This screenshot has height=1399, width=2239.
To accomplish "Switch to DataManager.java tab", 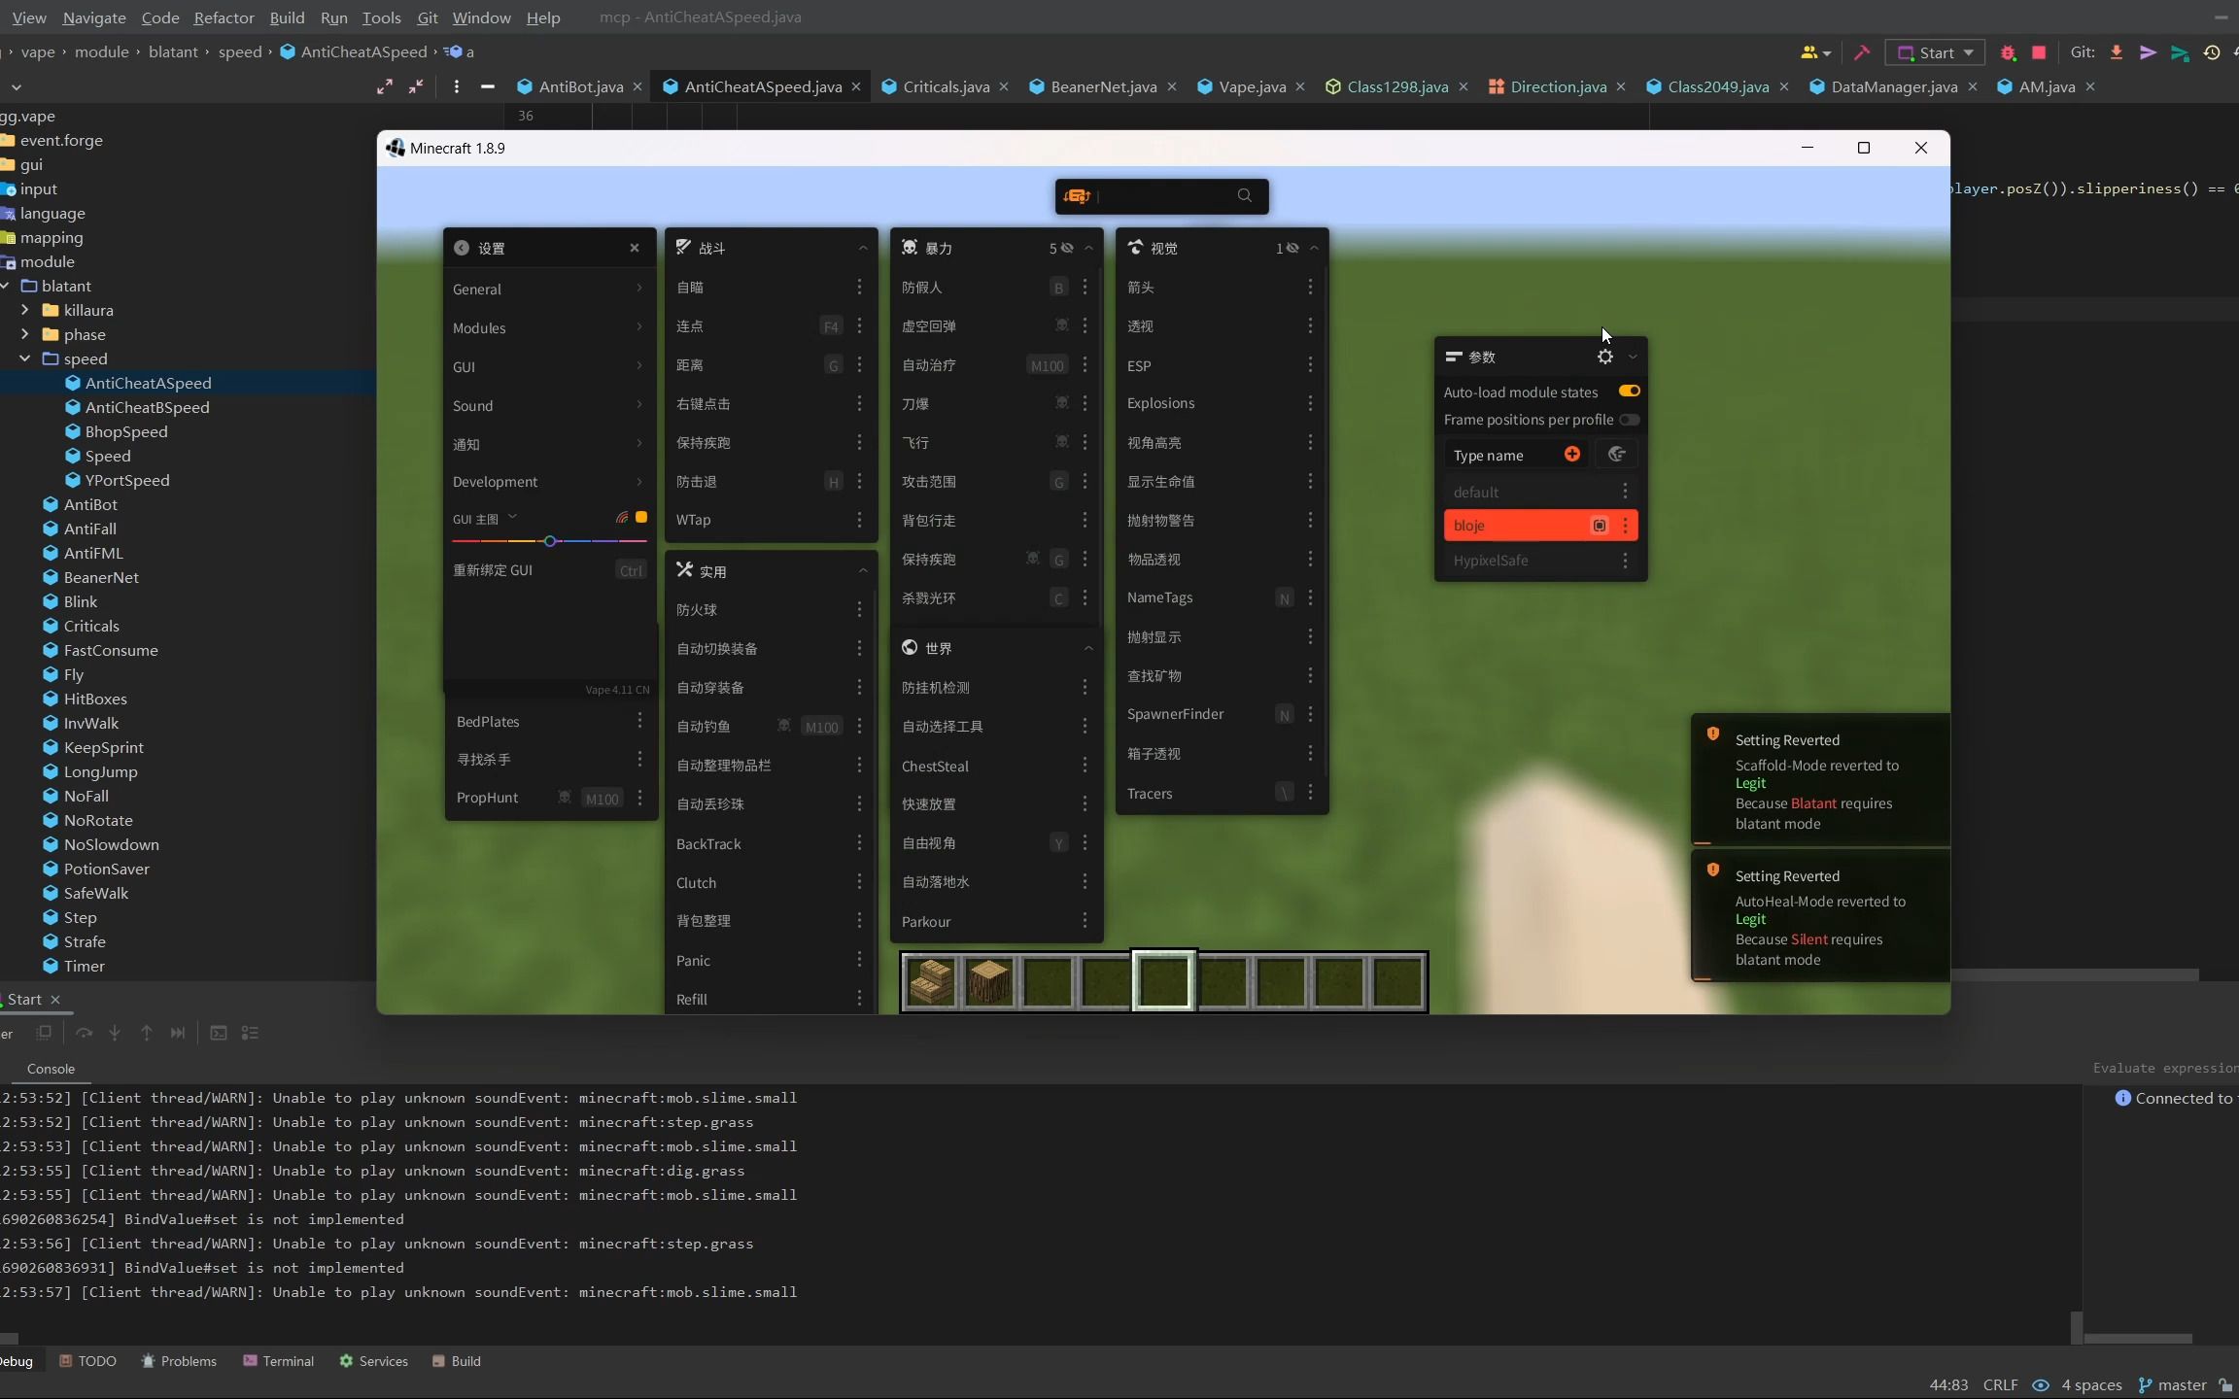I will click(x=1893, y=86).
